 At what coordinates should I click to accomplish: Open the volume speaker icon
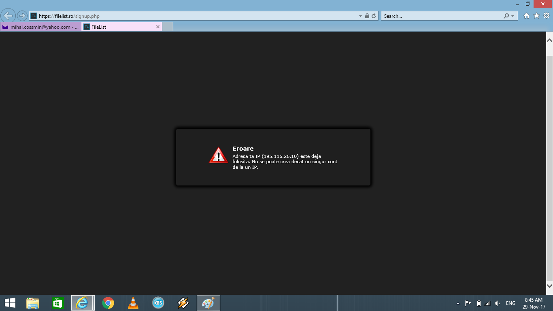coord(498,303)
